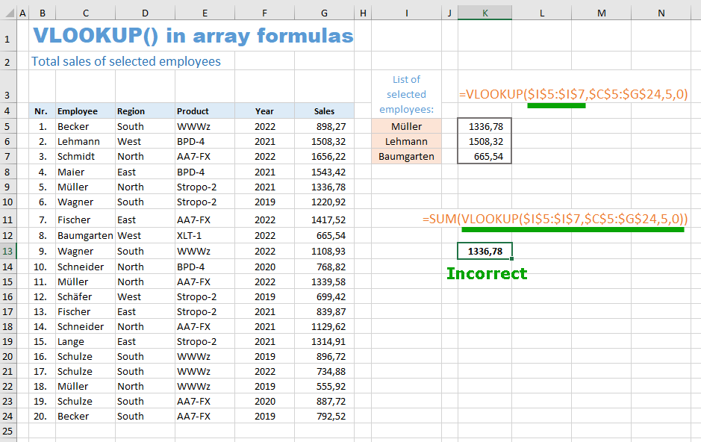The width and height of the screenshot is (701, 442).
Task: Click the 'Sales' table header
Action: click(324, 111)
